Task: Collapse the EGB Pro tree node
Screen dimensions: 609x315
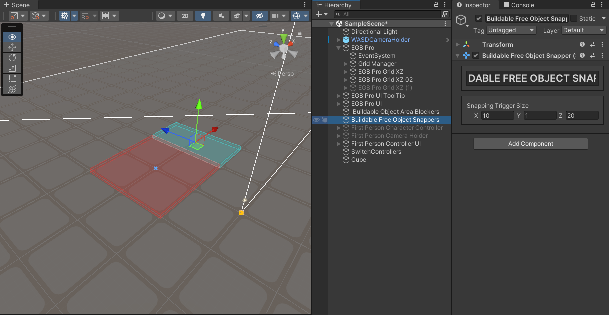Action: [339, 48]
